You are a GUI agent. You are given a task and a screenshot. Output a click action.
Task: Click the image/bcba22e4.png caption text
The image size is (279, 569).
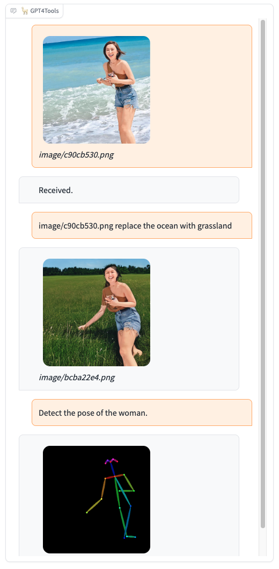click(x=77, y=378)
